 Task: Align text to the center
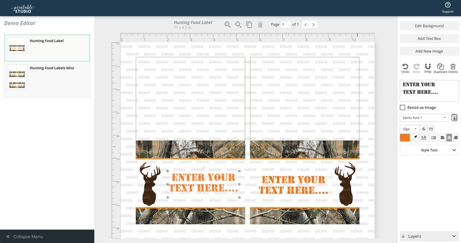tap(449, 137)
